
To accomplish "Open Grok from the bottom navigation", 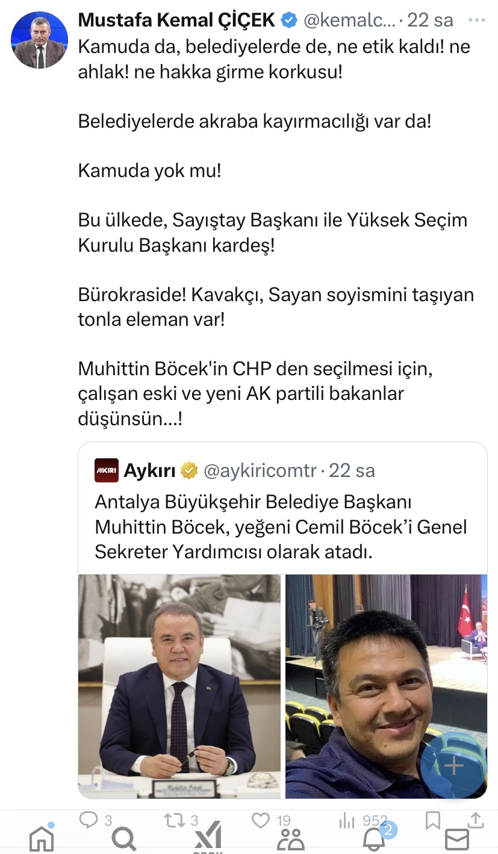I will pos(208,838).
